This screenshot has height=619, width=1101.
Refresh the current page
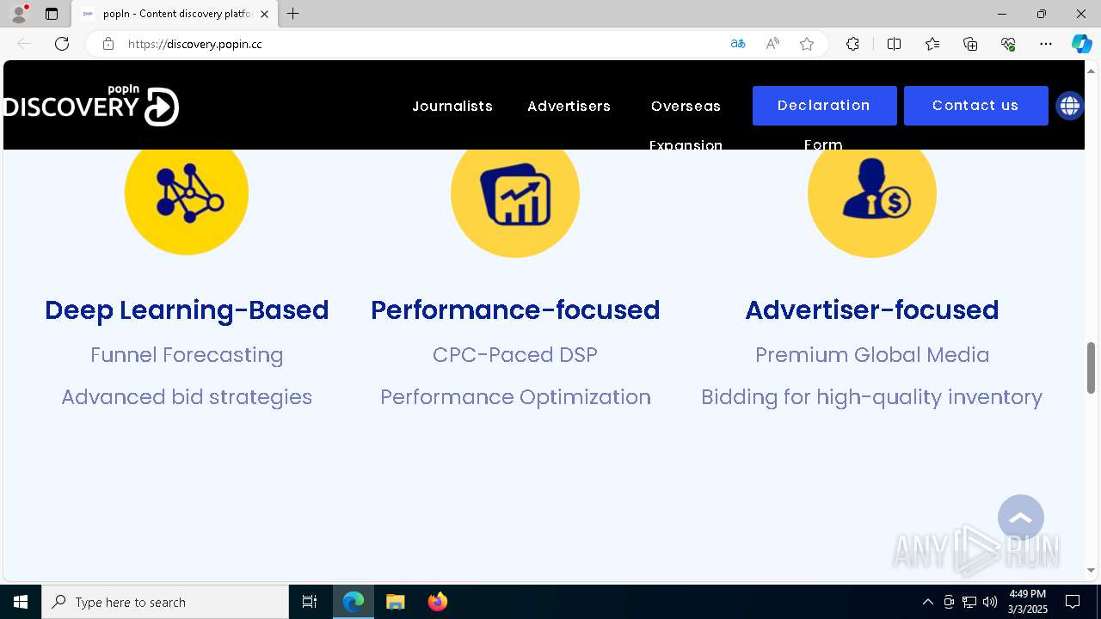click(62, 44)
